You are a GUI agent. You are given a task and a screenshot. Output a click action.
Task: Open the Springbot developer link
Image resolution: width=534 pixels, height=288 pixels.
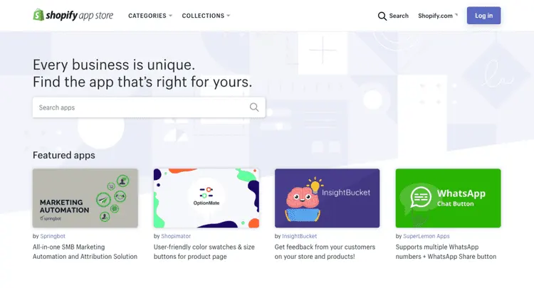(53, 235)
